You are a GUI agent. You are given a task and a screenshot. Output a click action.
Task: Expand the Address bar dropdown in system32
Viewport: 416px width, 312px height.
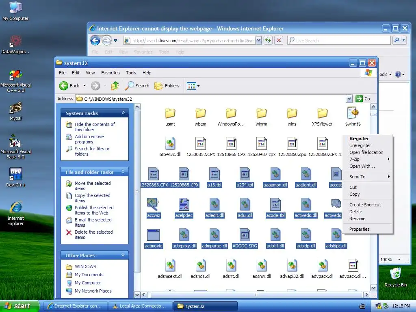tap(349, 99)
